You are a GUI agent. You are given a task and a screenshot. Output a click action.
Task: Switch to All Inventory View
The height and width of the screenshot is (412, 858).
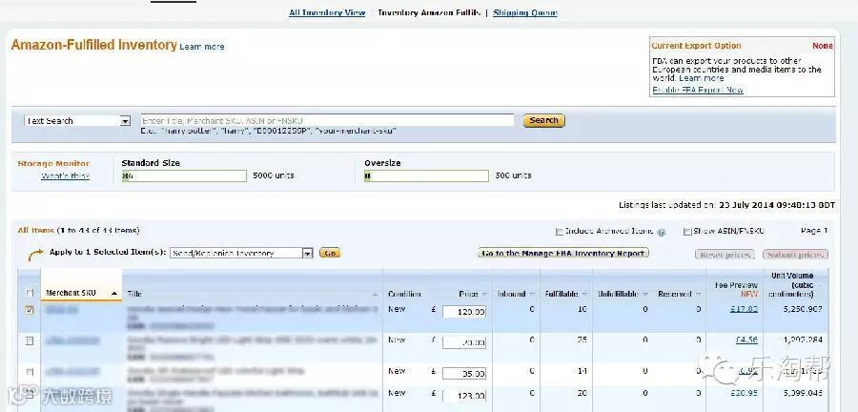click(x=327, y=12)
